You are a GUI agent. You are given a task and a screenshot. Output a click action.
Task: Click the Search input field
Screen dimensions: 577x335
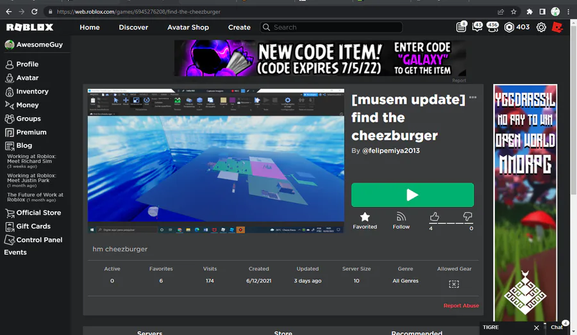coord(331,27)
